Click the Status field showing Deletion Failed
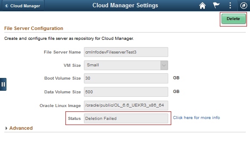 pos(126,118)
